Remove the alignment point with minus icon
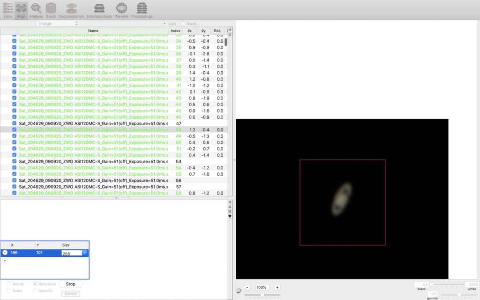Screen dimensions: 480x300 (5, 253)
